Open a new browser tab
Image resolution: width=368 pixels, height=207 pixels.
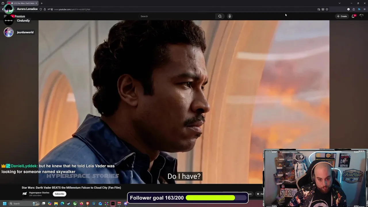[x=42, y=3]
